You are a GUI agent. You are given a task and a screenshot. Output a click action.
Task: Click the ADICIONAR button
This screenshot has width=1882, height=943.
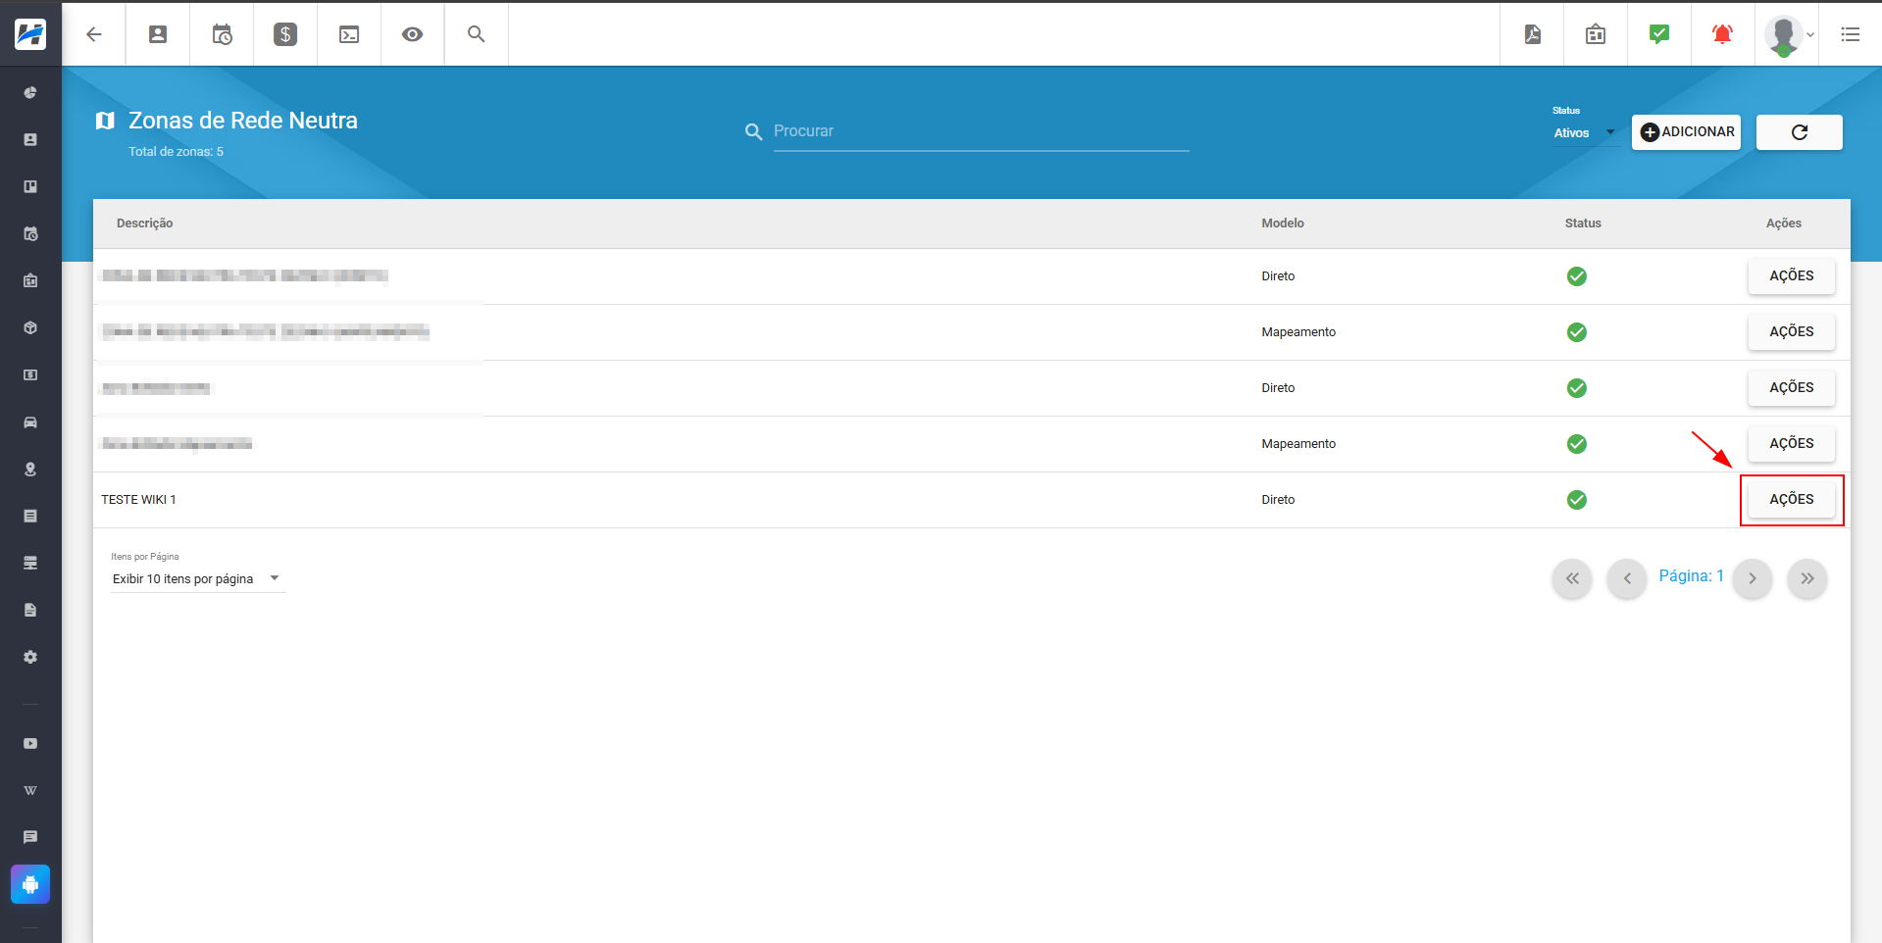pyautogui.click(x=1686, y=132)
